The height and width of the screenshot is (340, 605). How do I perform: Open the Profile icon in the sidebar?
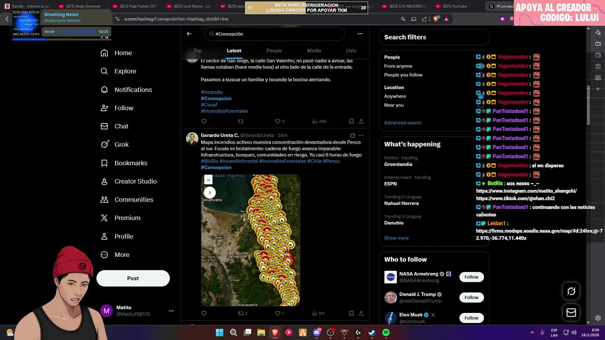pyautogui.click(x=104, y=236)
